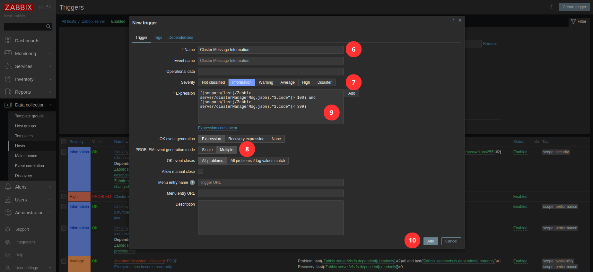Expand the Reports menu chevron
Image resolution: width=593 pixels, height=272 pixels.
(50, 92)
